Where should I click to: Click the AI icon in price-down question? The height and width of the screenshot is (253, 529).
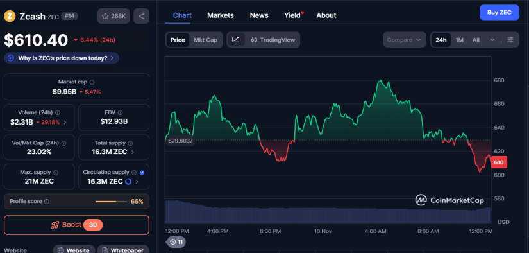[x=11, y=58]
